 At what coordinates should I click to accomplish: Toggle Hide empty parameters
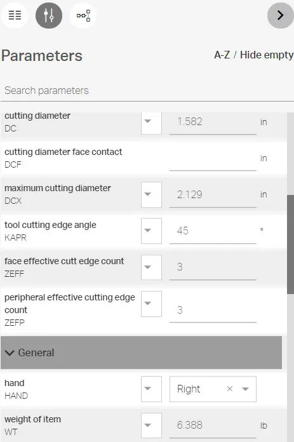point(267,55)
